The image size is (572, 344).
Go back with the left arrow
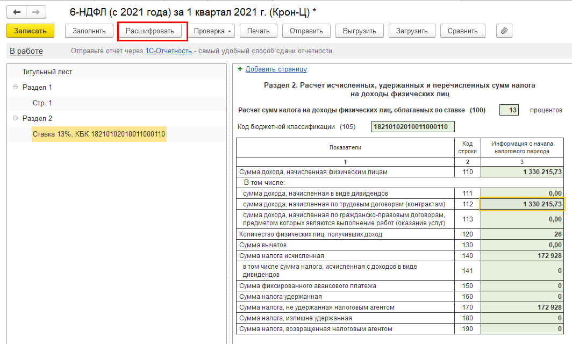click(x=17, y=12)
